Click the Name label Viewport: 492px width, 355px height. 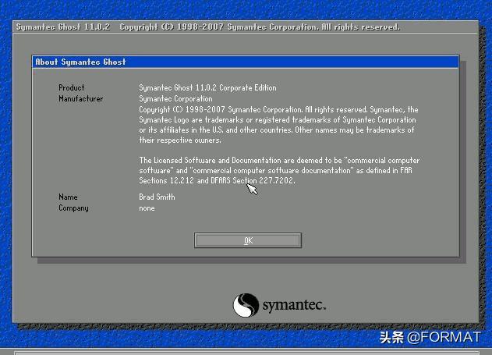pos(68,197)
